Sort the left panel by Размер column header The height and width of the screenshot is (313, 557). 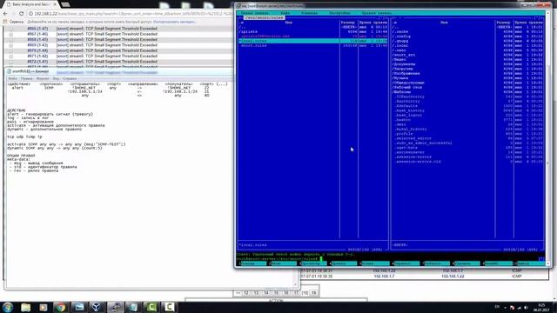(348, 23)
